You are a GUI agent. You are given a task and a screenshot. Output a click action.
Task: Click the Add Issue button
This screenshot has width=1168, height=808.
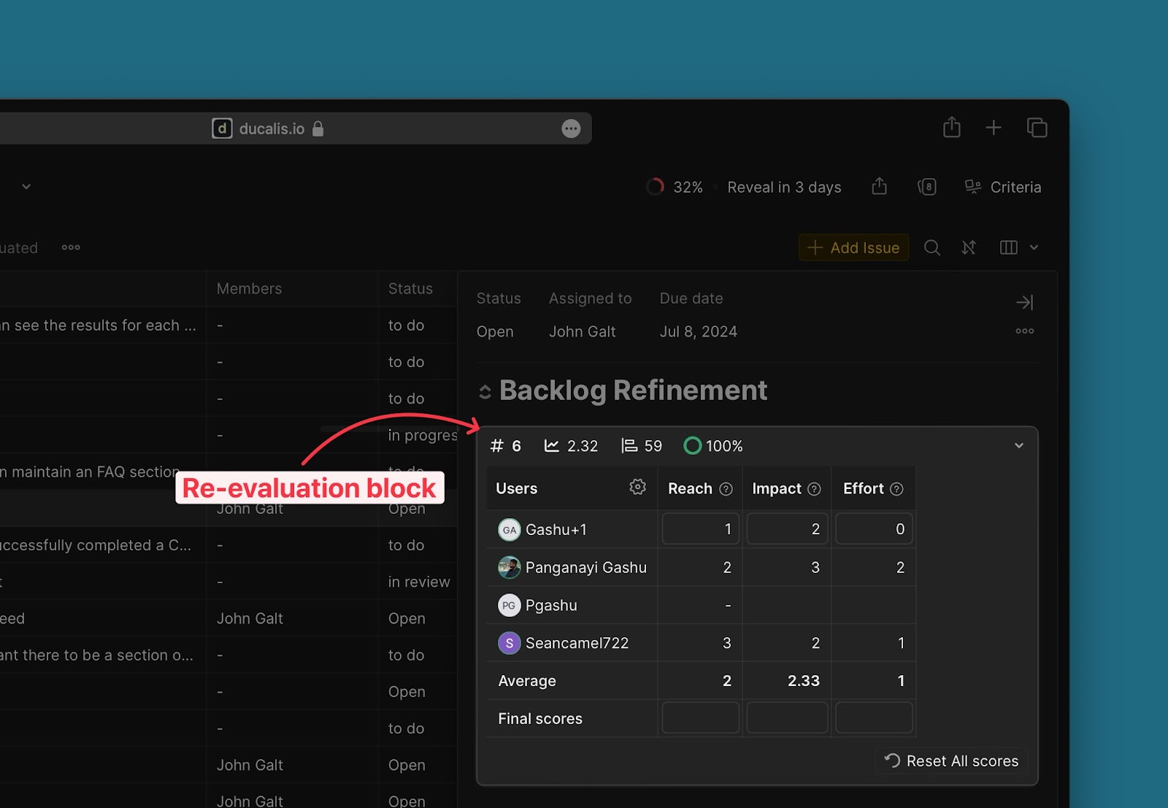[x=853, y=247]
